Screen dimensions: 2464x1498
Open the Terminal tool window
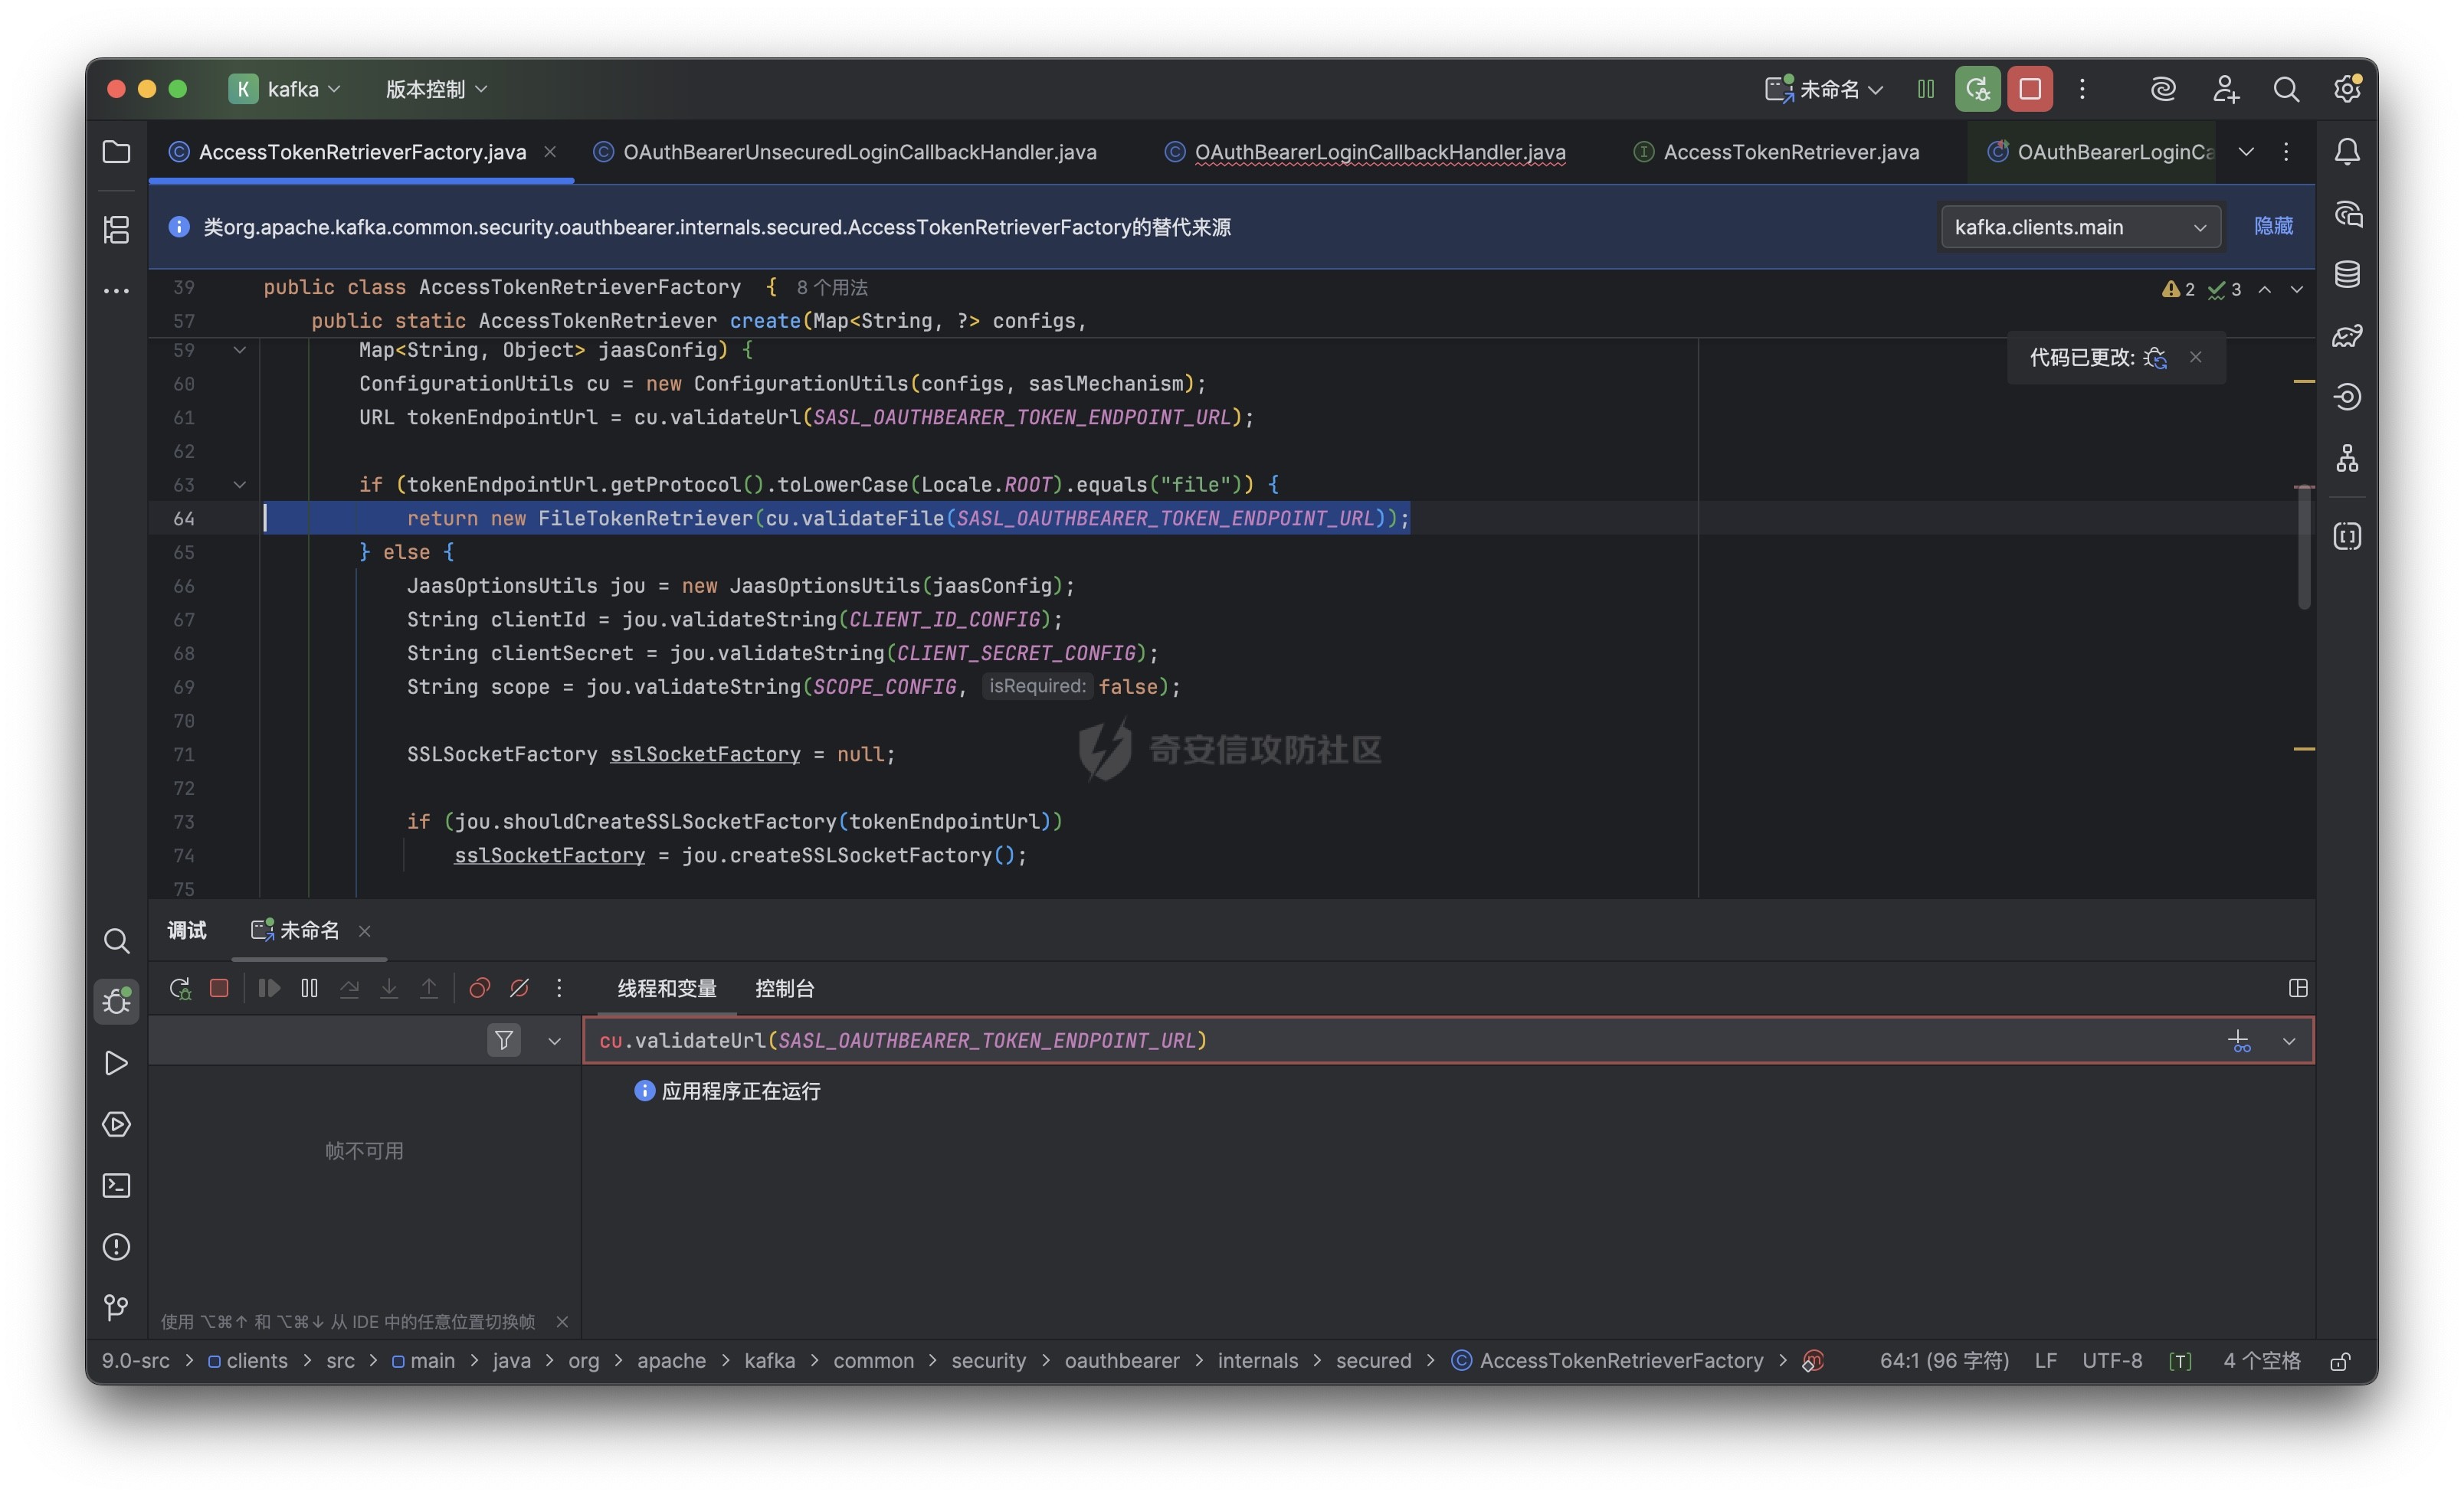[116, 1186]
